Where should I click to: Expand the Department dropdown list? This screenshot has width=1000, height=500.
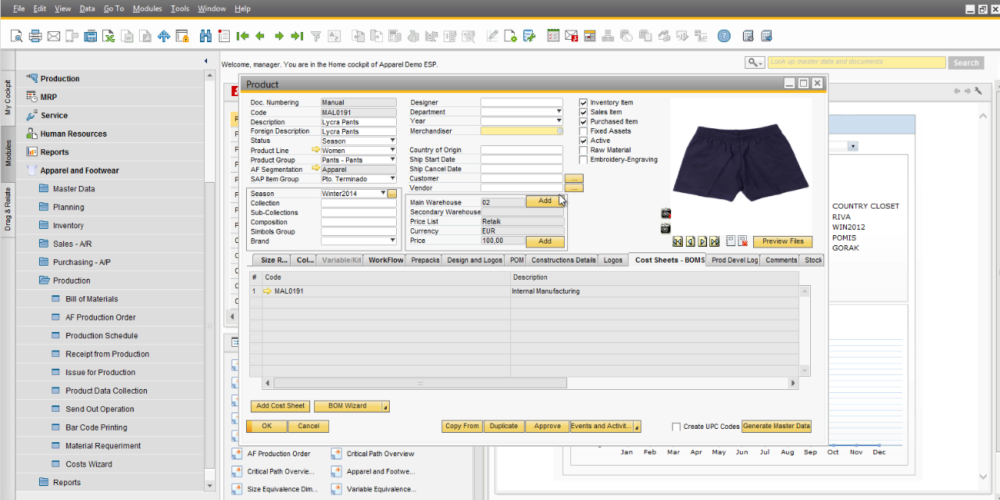559,112
